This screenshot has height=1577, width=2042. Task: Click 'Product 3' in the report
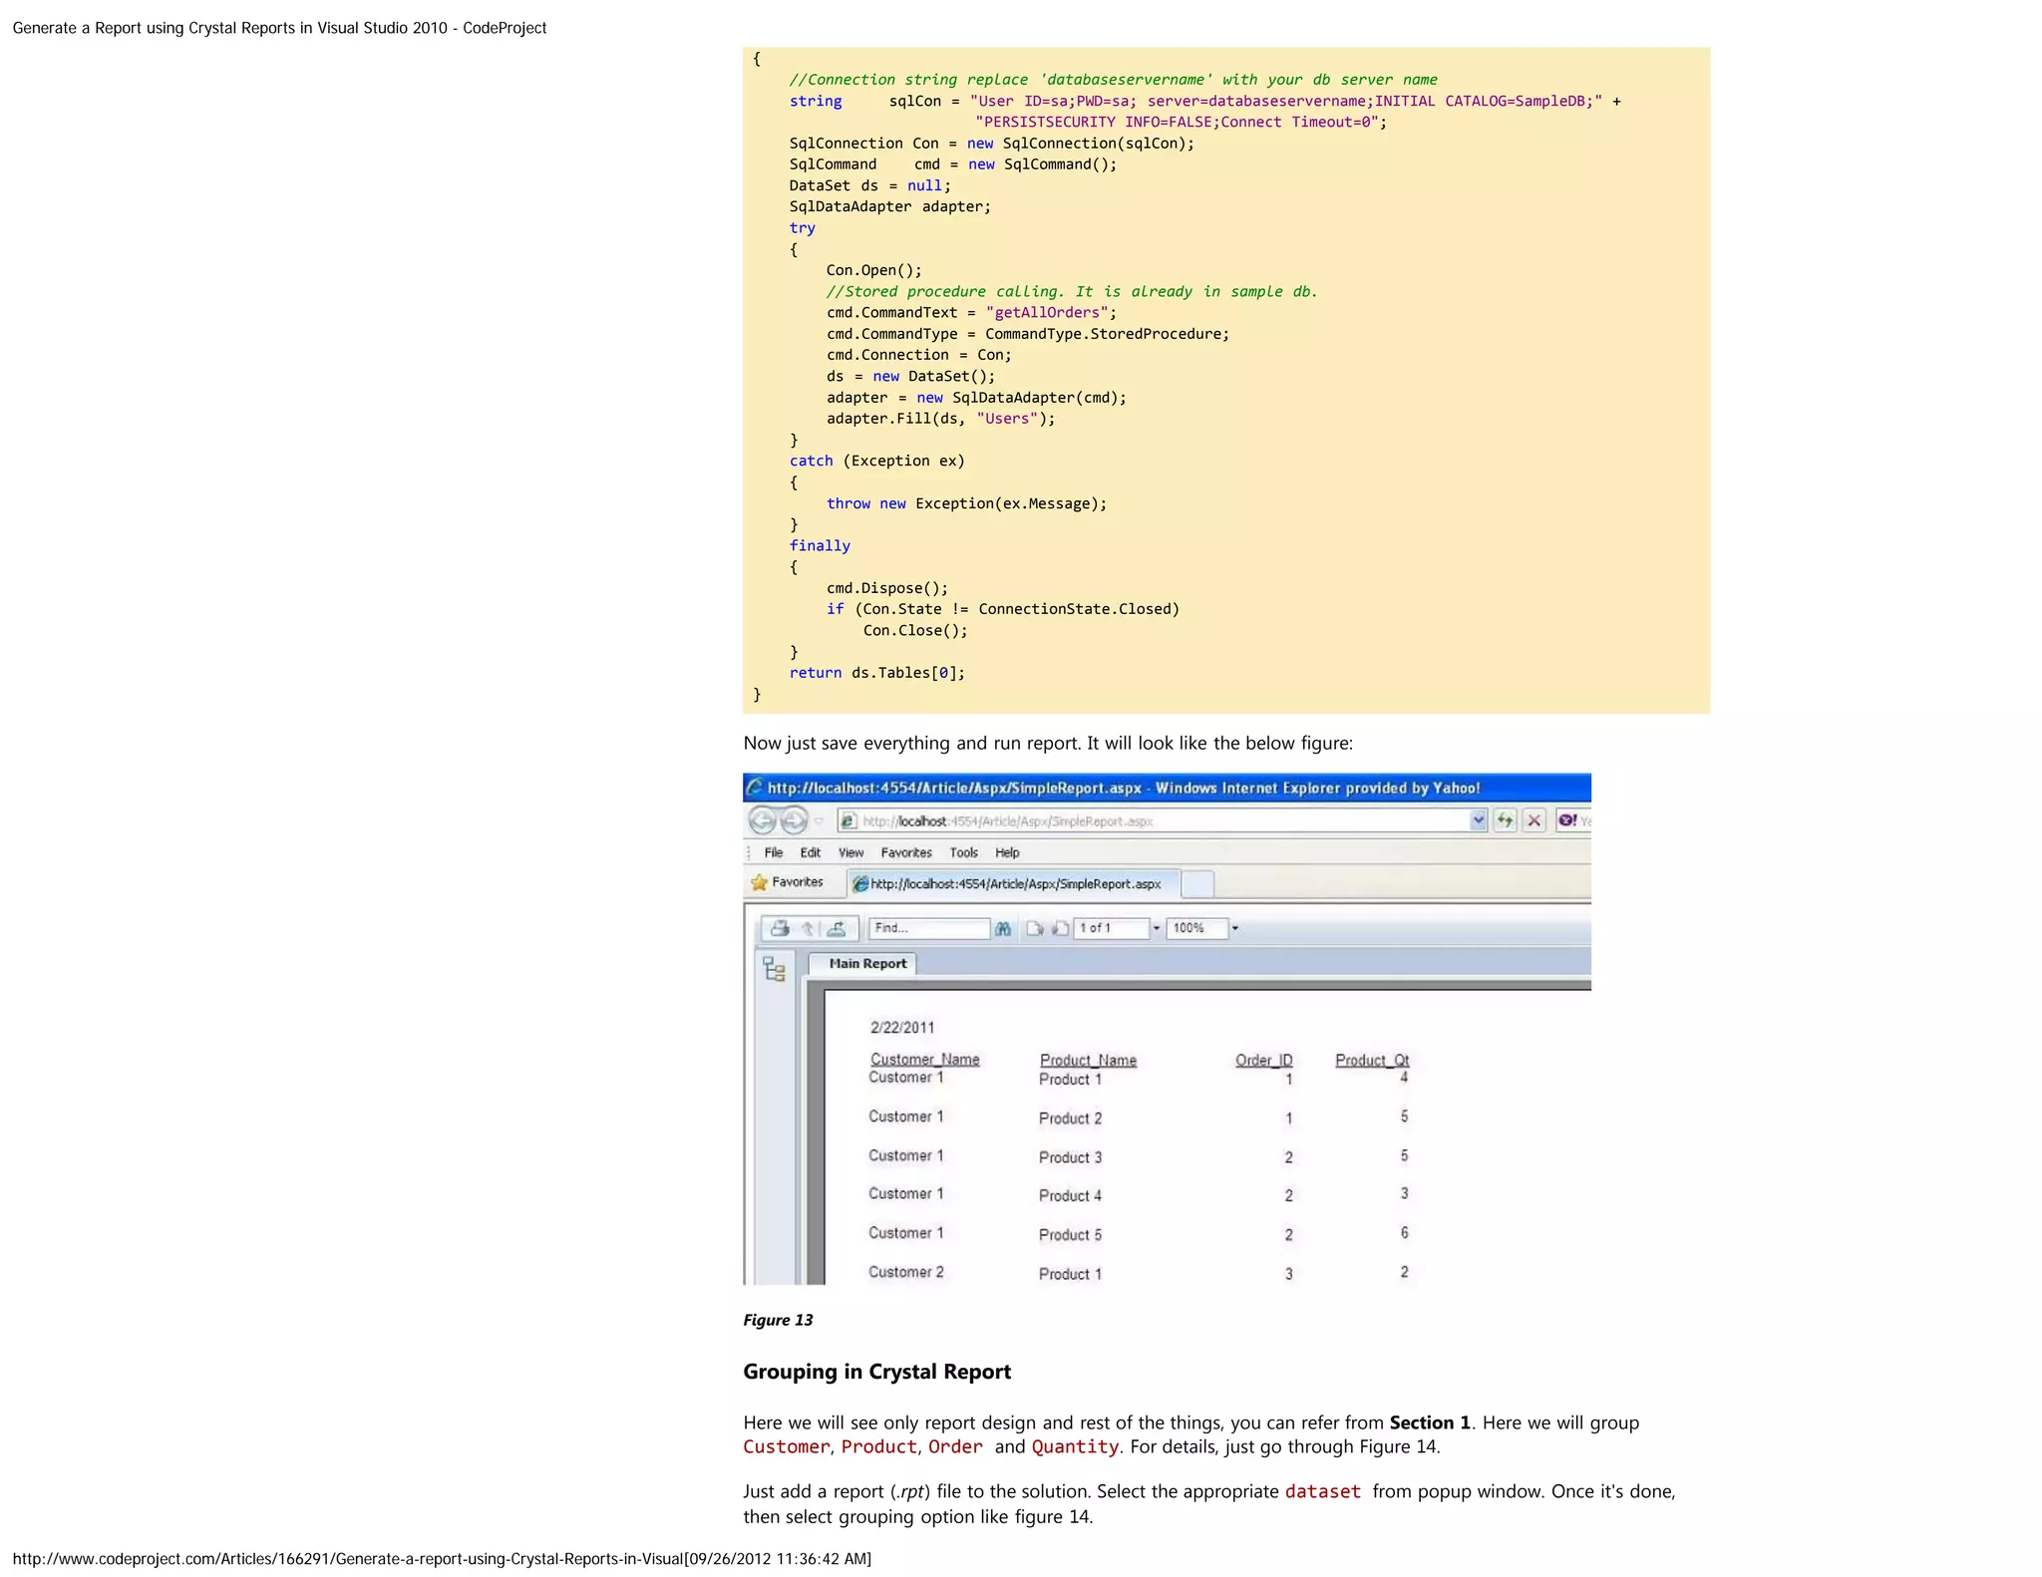1071,1157
